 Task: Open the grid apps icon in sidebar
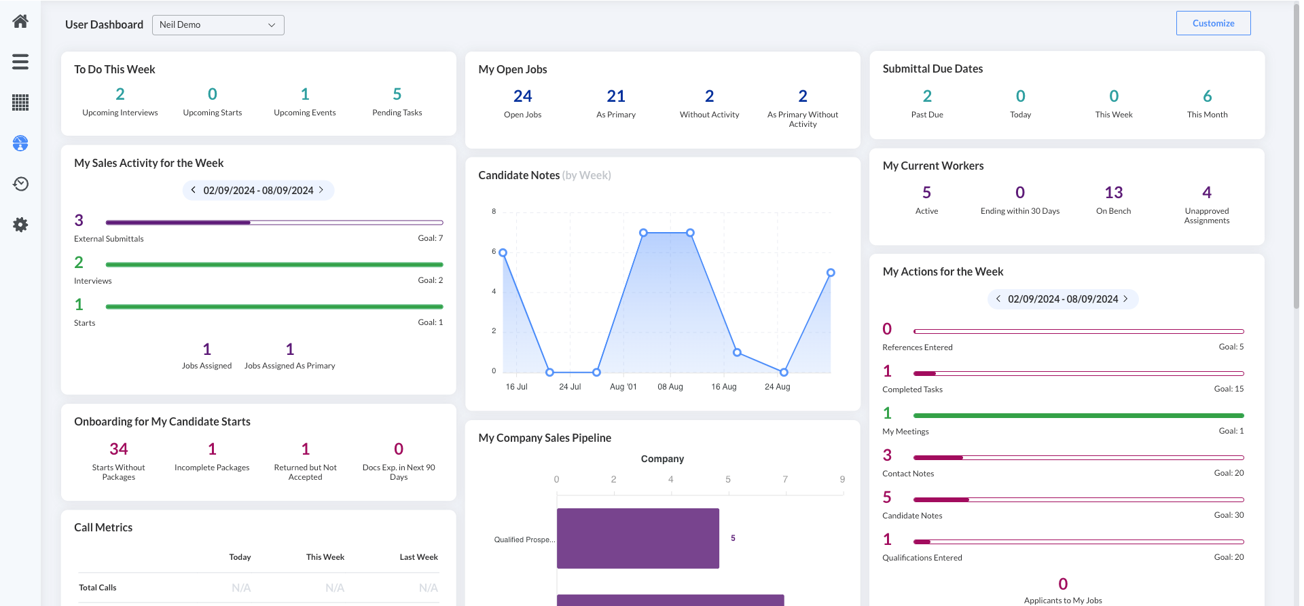point(20,102)
